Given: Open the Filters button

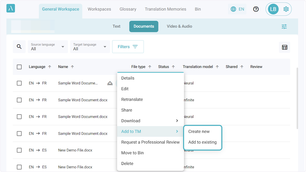Looking at the screenshot, I should click(128, 47).
